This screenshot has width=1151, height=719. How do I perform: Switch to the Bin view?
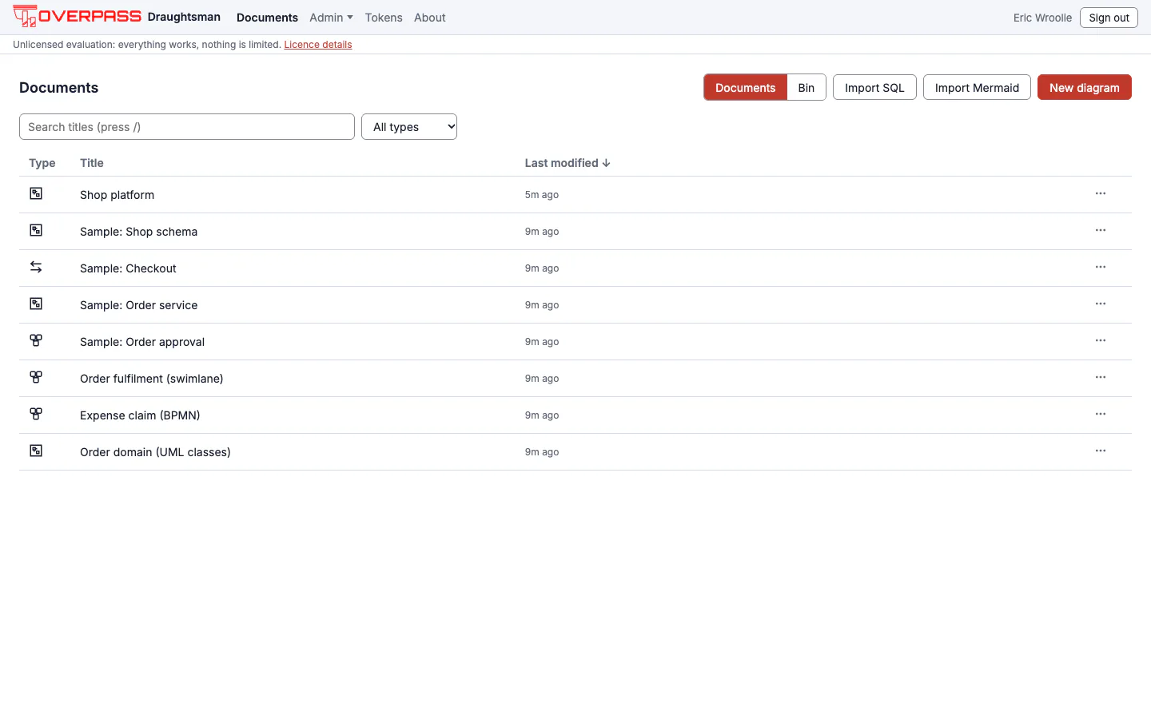coord(806,88)
